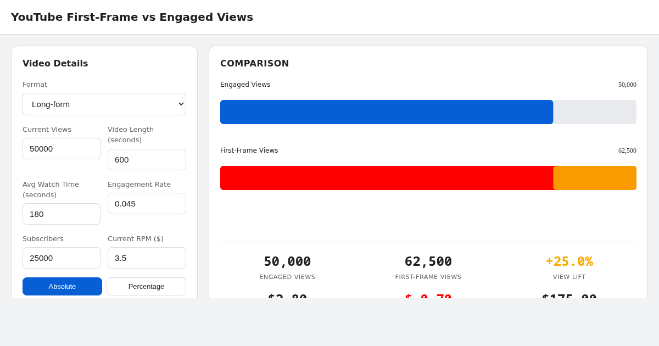Open the Format dropdown showing Long-form
The width and height of the screenshot is (659, 346).
(x=104, y=104)
